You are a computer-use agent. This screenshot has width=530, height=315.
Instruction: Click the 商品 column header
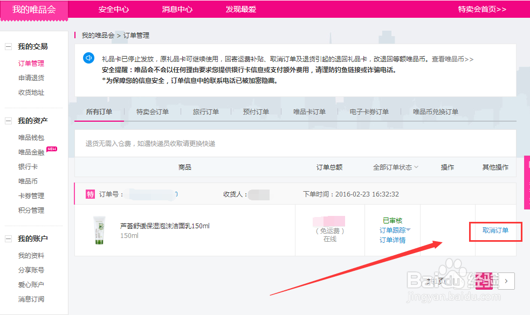[x=185, y=167]
